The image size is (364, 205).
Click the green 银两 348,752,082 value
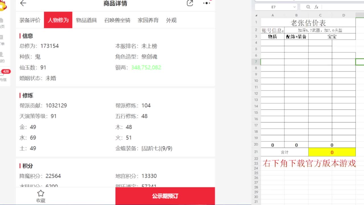coord(146,67)
